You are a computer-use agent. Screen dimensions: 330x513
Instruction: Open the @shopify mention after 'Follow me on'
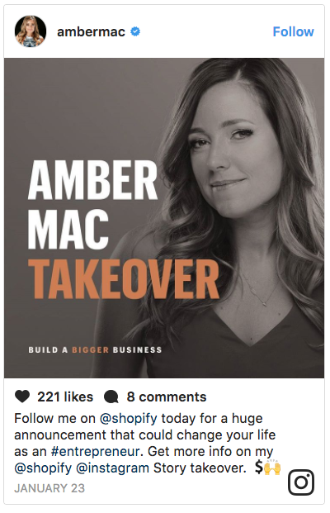pos(128,419)
